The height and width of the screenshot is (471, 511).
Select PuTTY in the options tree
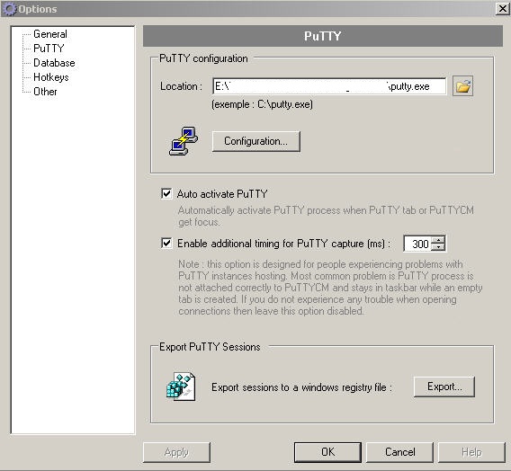[49, 49]
